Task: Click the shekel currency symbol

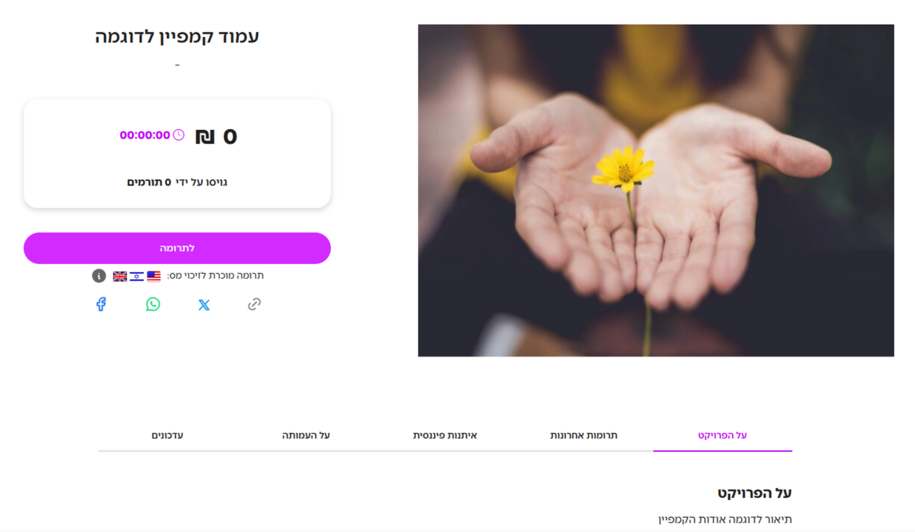Action: [205, 136]
